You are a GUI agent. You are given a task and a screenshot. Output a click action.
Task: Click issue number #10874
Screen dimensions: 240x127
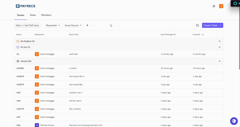coord(20,76)
